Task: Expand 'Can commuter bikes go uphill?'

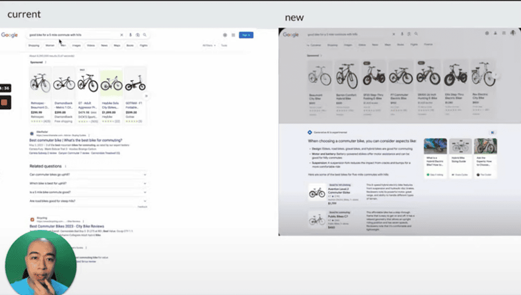Action: click(x=88, y=175)
